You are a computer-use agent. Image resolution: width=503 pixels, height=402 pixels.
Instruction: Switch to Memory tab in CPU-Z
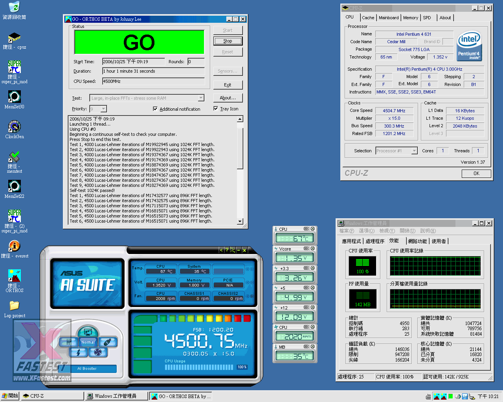(x=411, y=18)
